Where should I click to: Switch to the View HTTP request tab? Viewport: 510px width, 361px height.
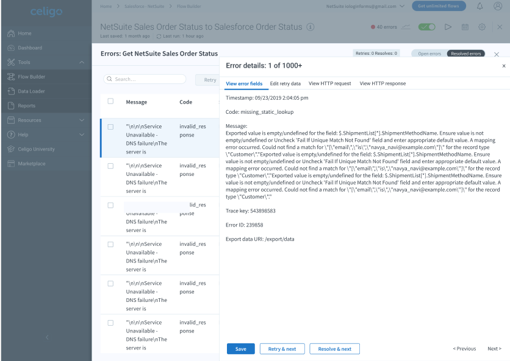(329, 83)
